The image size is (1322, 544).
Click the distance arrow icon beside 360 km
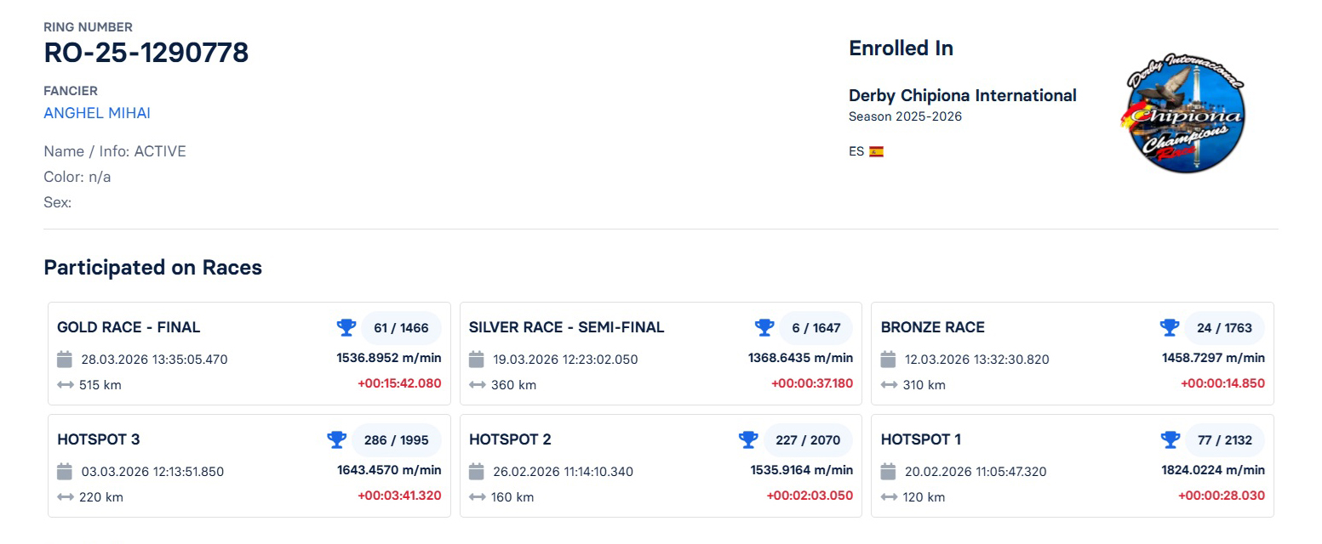point(477,385)
